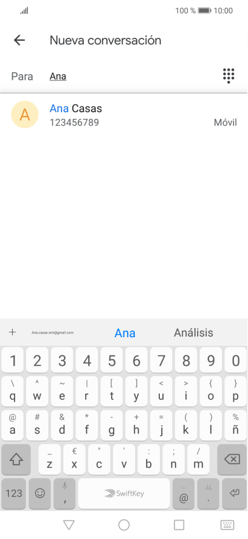Select the "Ana" word suggestion

pyautogui.click(x=125, y=333)
